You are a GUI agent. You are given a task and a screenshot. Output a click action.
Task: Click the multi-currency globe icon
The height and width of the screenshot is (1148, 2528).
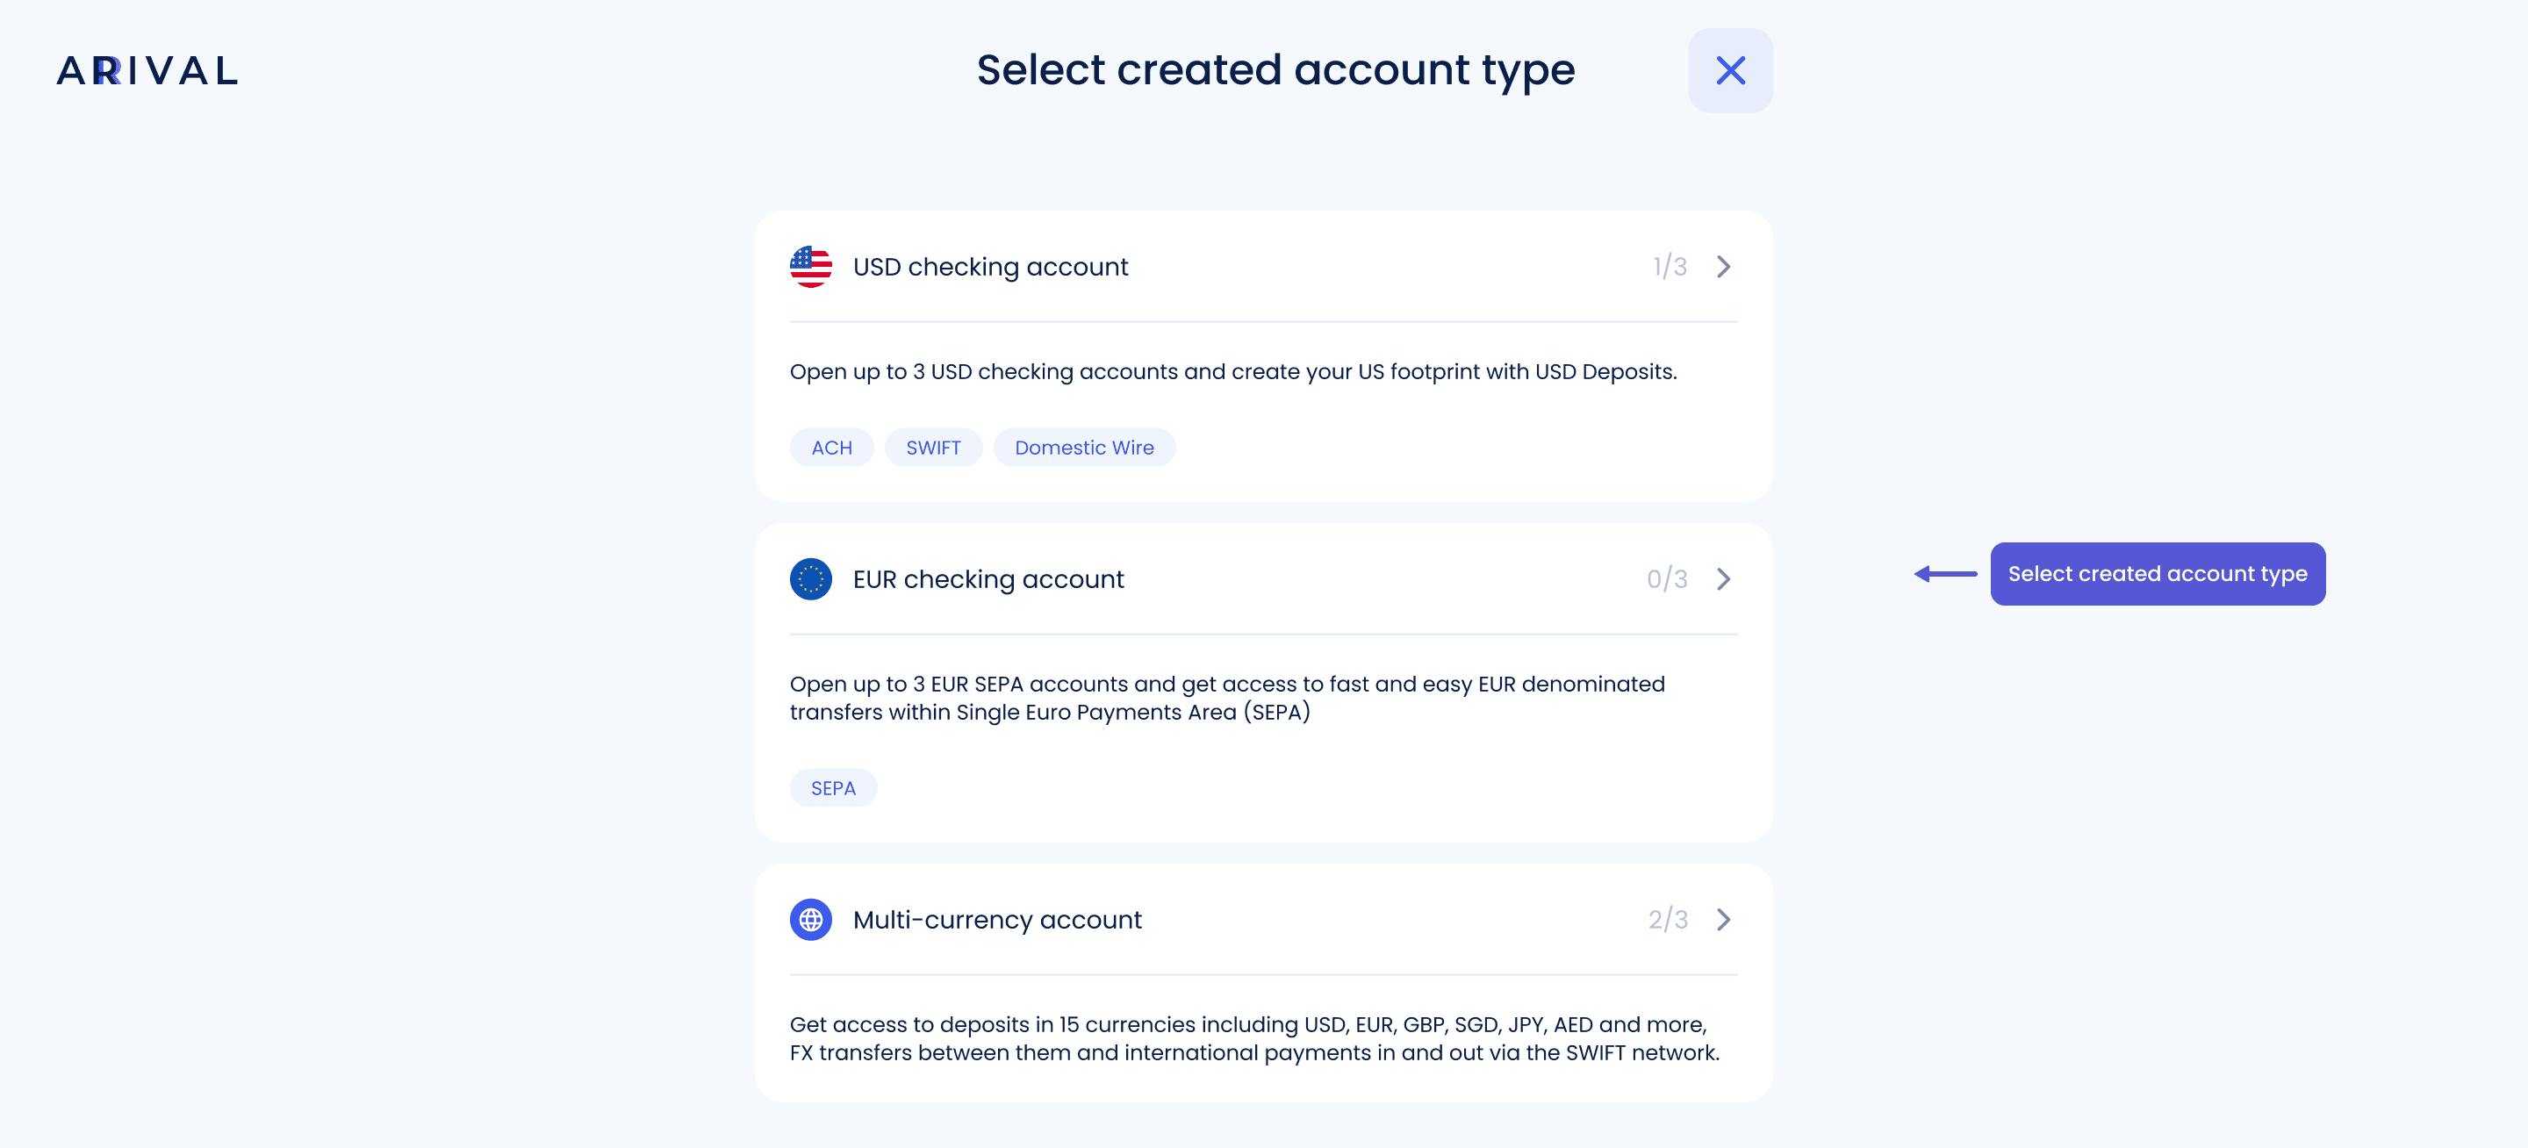click(x=810, y=920)
